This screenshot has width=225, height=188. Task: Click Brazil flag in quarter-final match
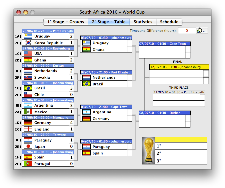pos(86,84)
